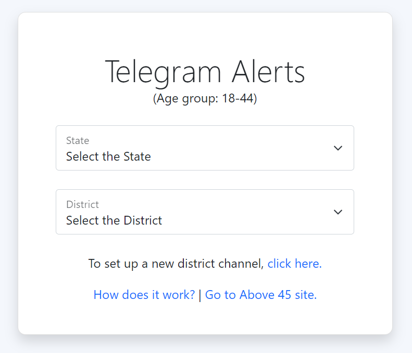Click the "Select the District" placeholder text

pos(114,220)
